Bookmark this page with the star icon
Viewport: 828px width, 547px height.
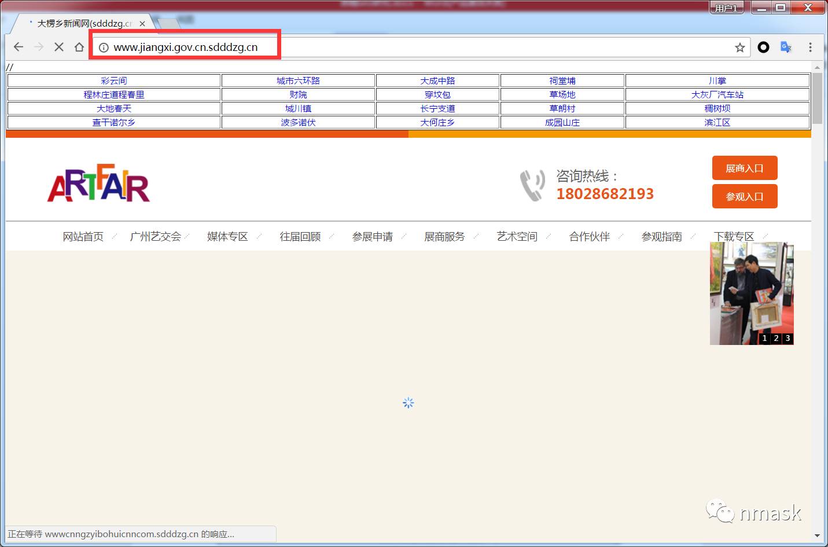coord(739,47)
